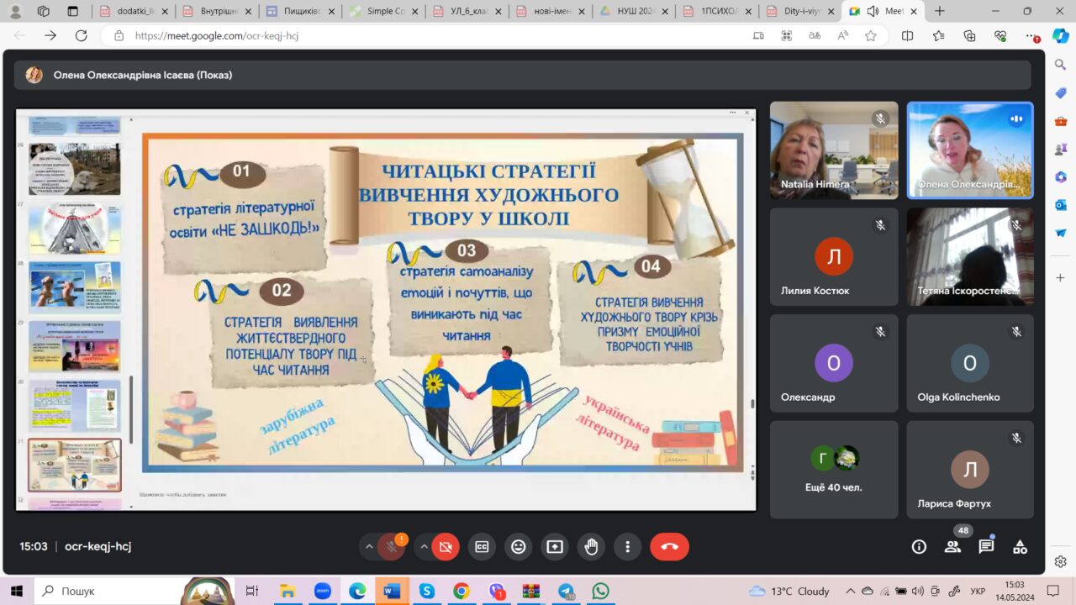Open the emoji reactions button
Viewport: 1076px width, 605px height.
coord(519,546)
